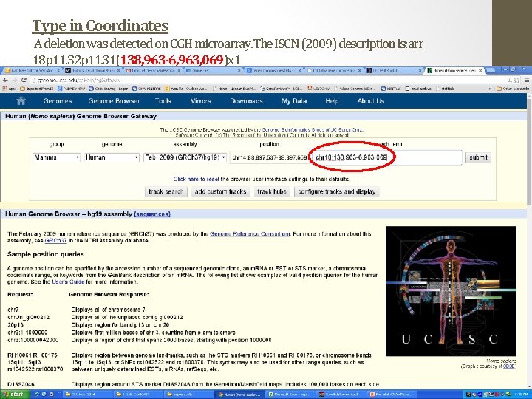Open the Help menu

(x=332, y=101)
